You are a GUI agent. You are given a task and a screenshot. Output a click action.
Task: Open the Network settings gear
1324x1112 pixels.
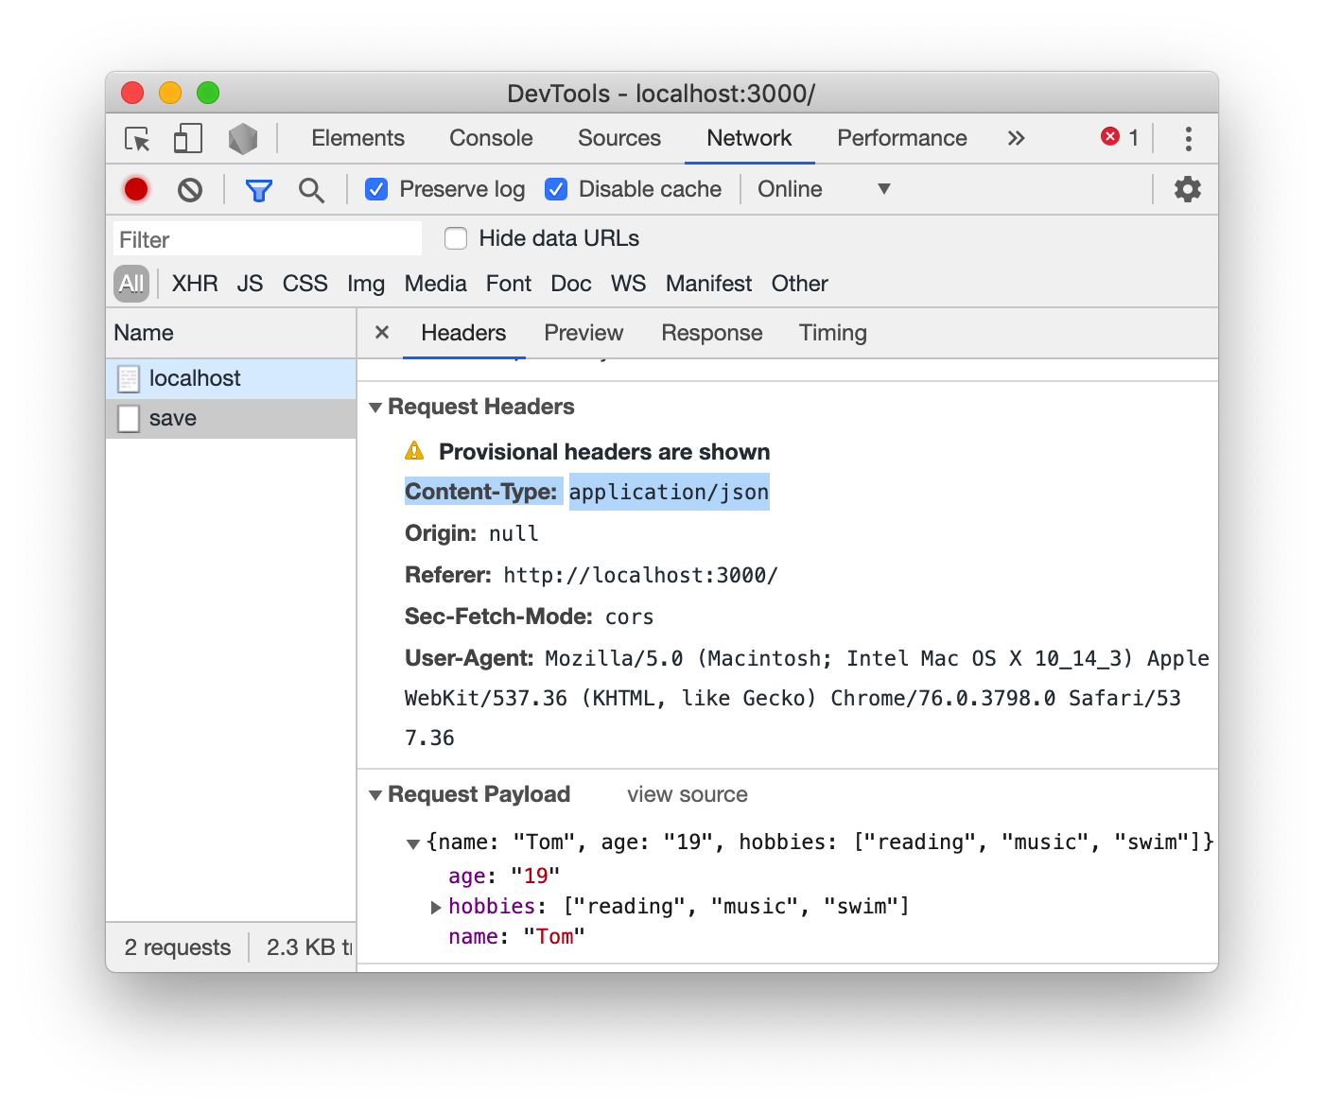point(1187,189)
